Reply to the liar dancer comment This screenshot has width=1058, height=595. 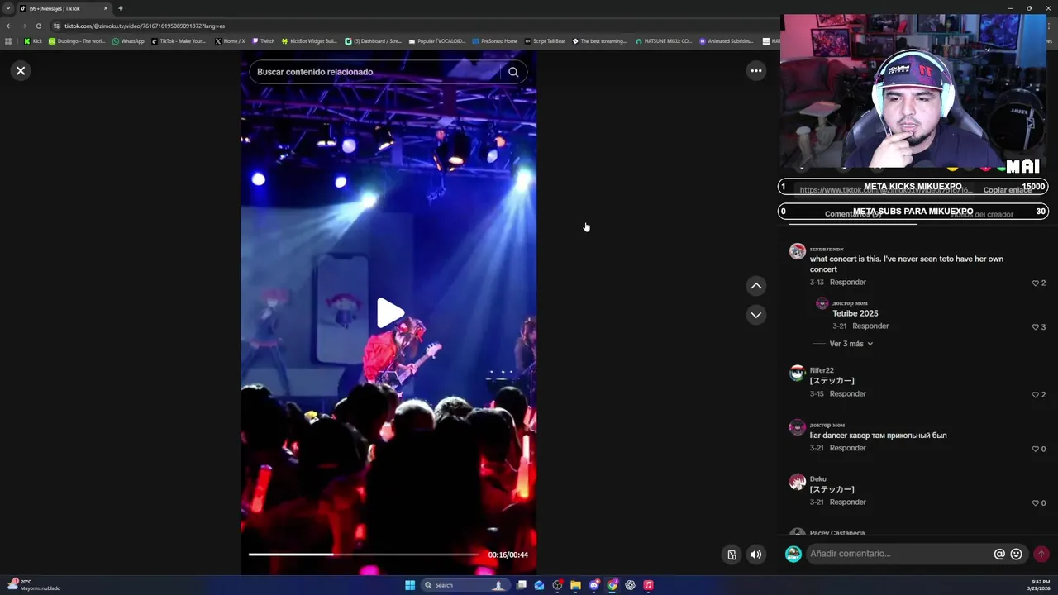(x=848, y=448)
